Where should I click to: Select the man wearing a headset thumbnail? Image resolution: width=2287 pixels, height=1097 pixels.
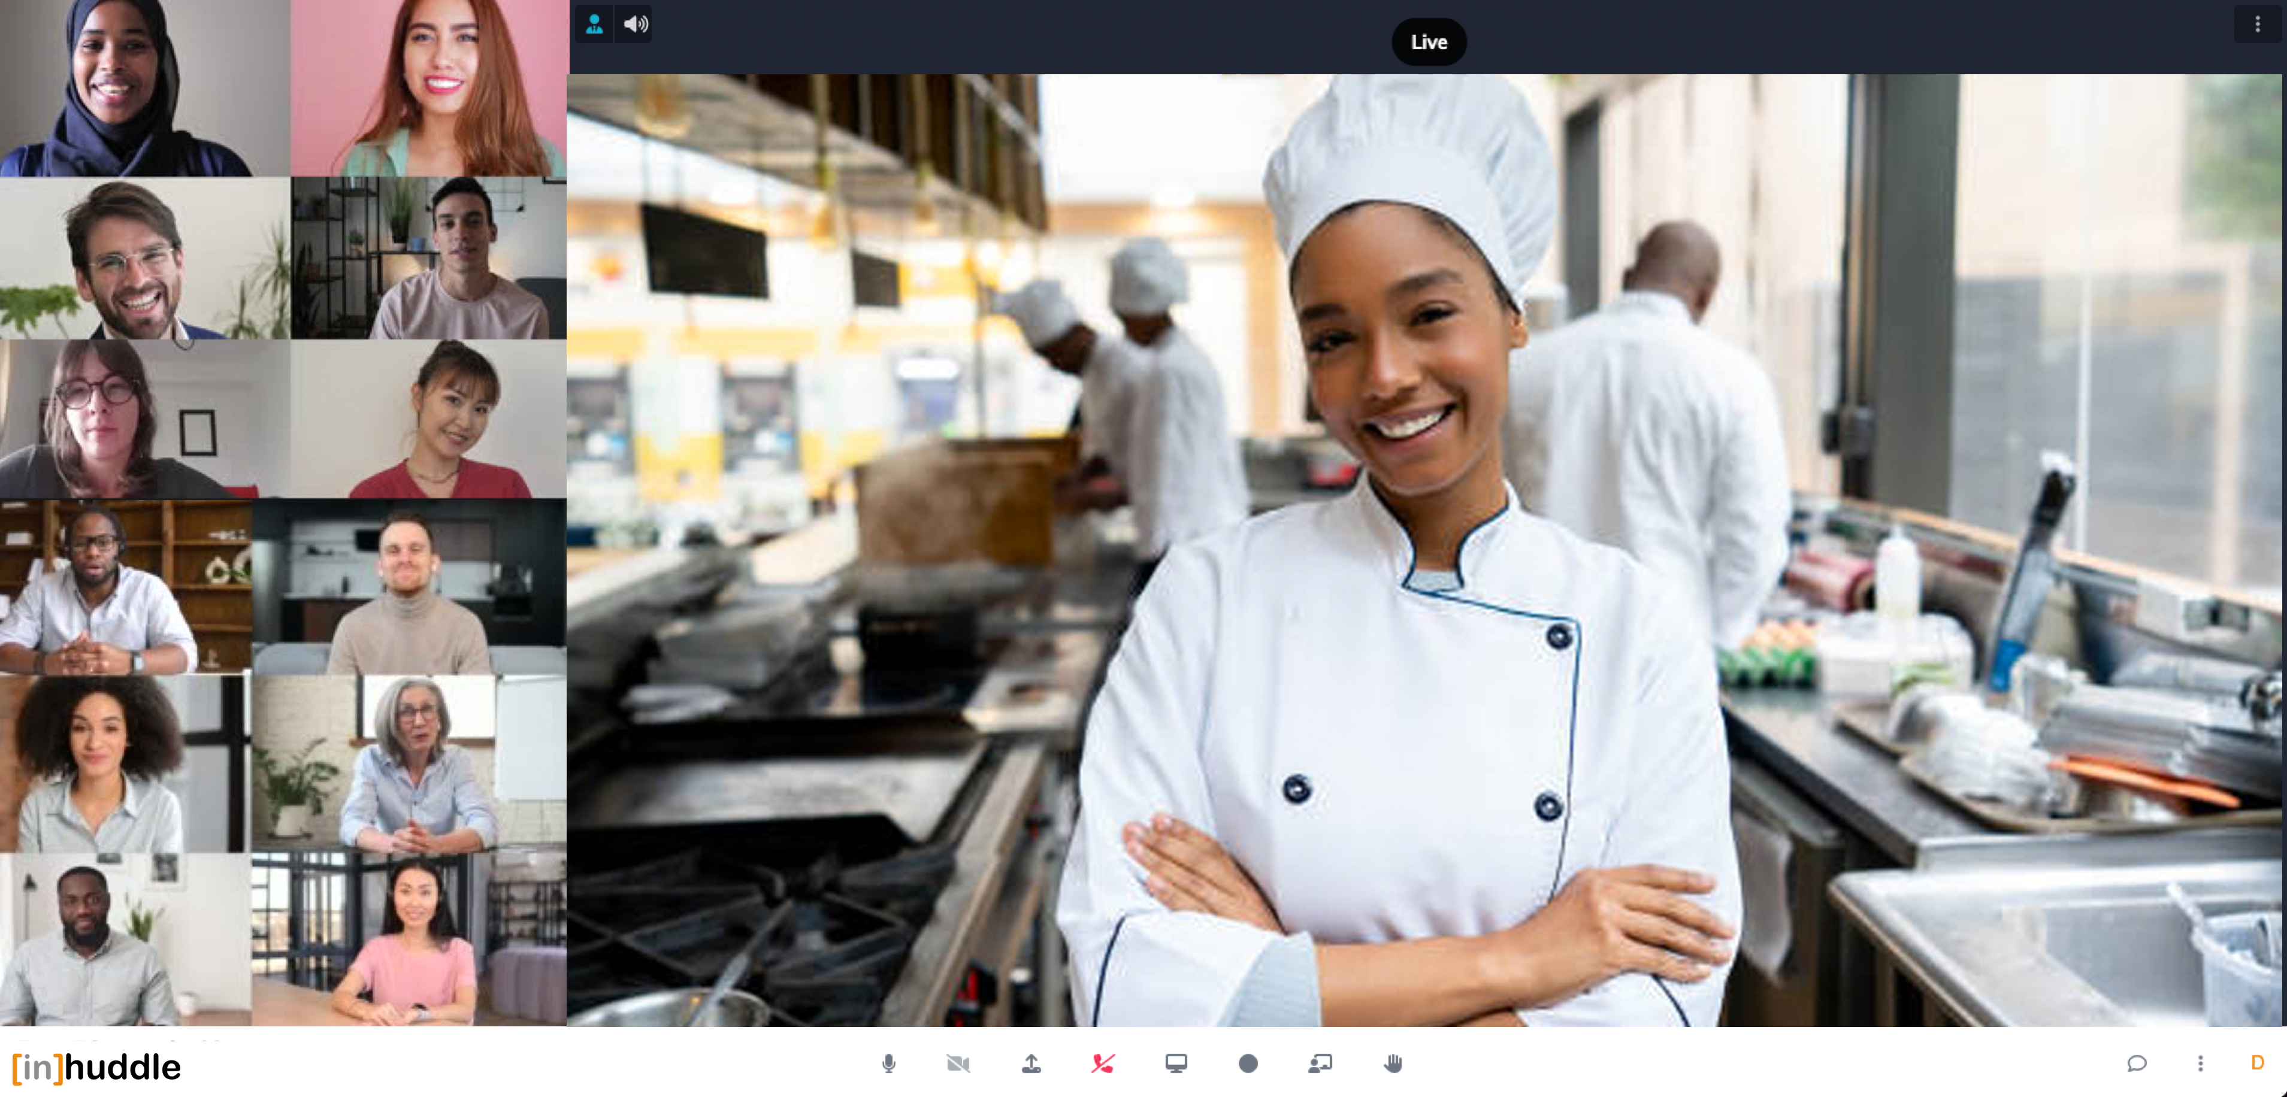pyautogui.click(x=125, y=587)
